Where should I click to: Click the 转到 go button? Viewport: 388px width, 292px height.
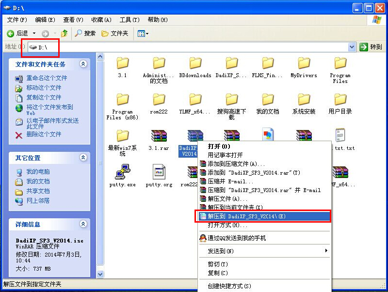click(371, 47)
